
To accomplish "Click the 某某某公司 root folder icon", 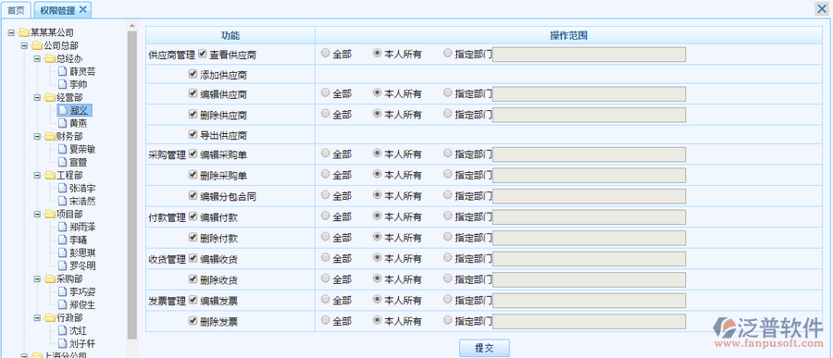I will coord(24,33).
